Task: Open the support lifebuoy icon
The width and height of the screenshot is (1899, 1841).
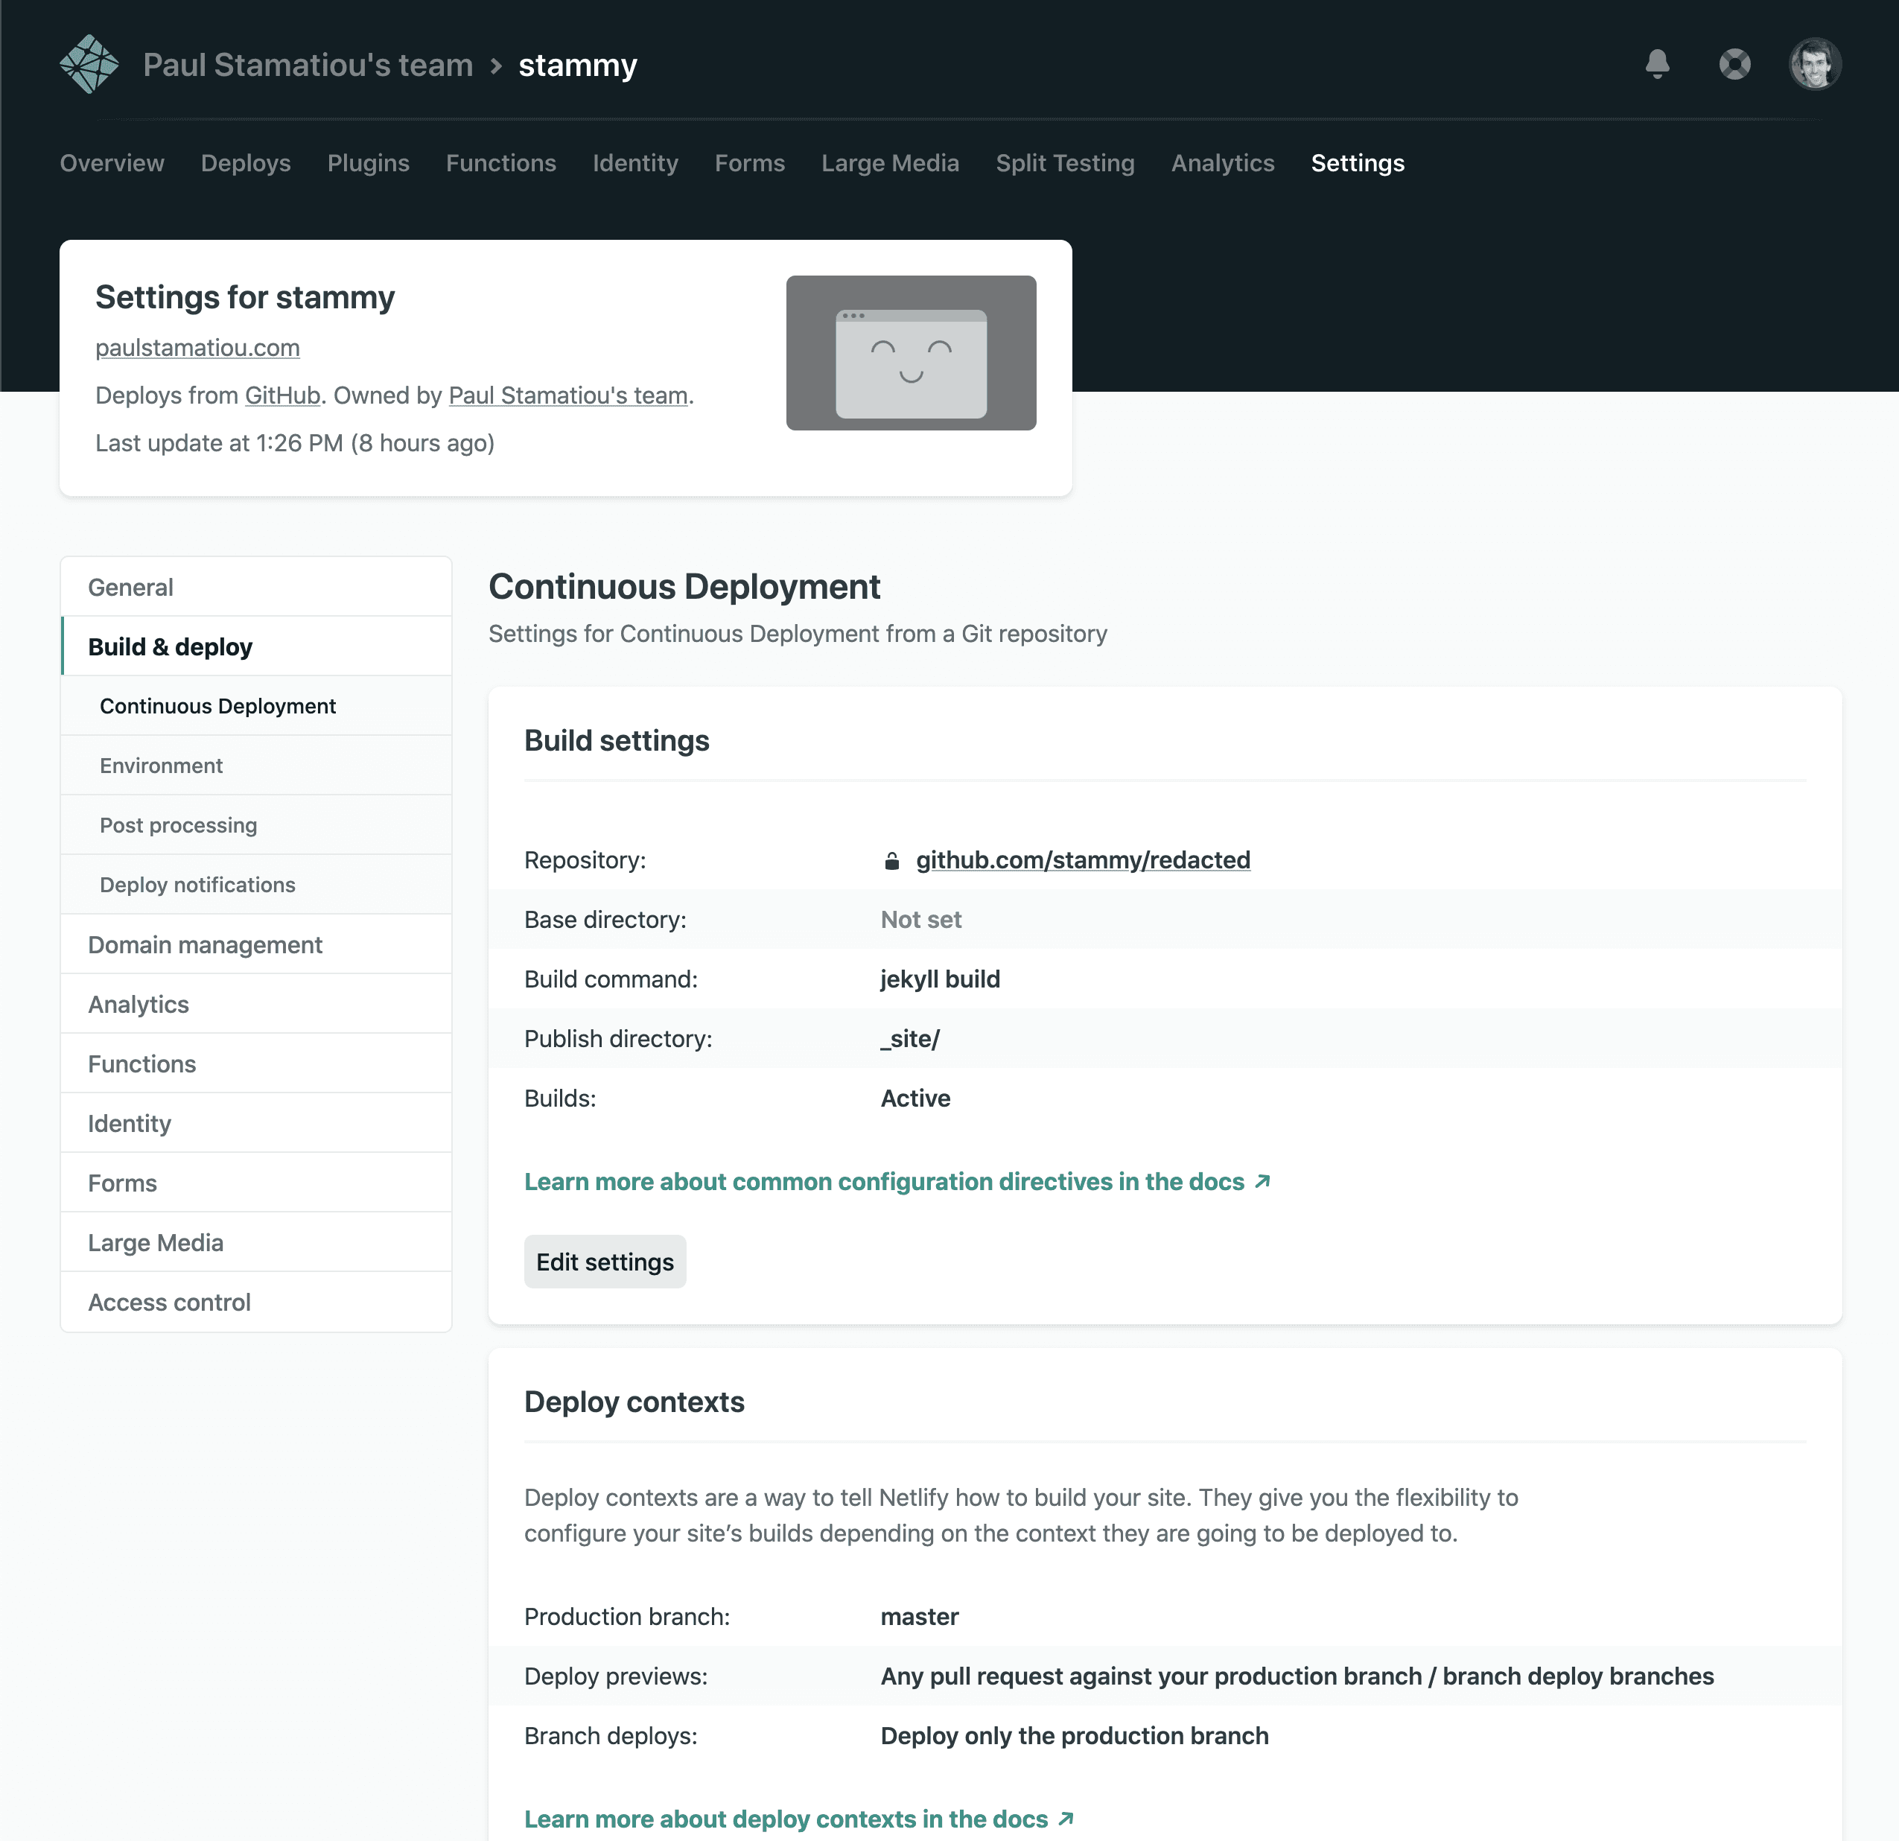Action: point(1735,64)
